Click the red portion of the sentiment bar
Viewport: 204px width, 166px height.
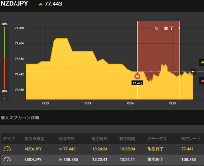tap(5, 74)
